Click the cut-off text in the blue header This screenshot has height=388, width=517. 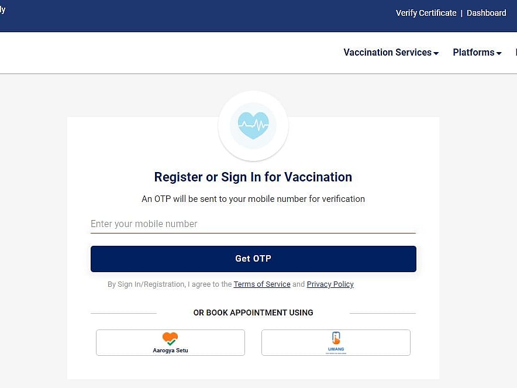[2, 10]
